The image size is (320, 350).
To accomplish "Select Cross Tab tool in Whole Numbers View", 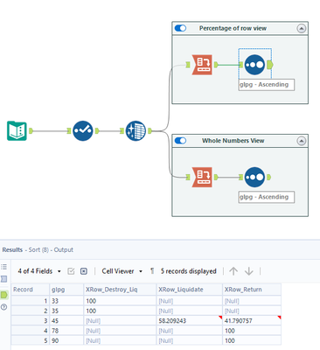I will [x=202, y=177].
